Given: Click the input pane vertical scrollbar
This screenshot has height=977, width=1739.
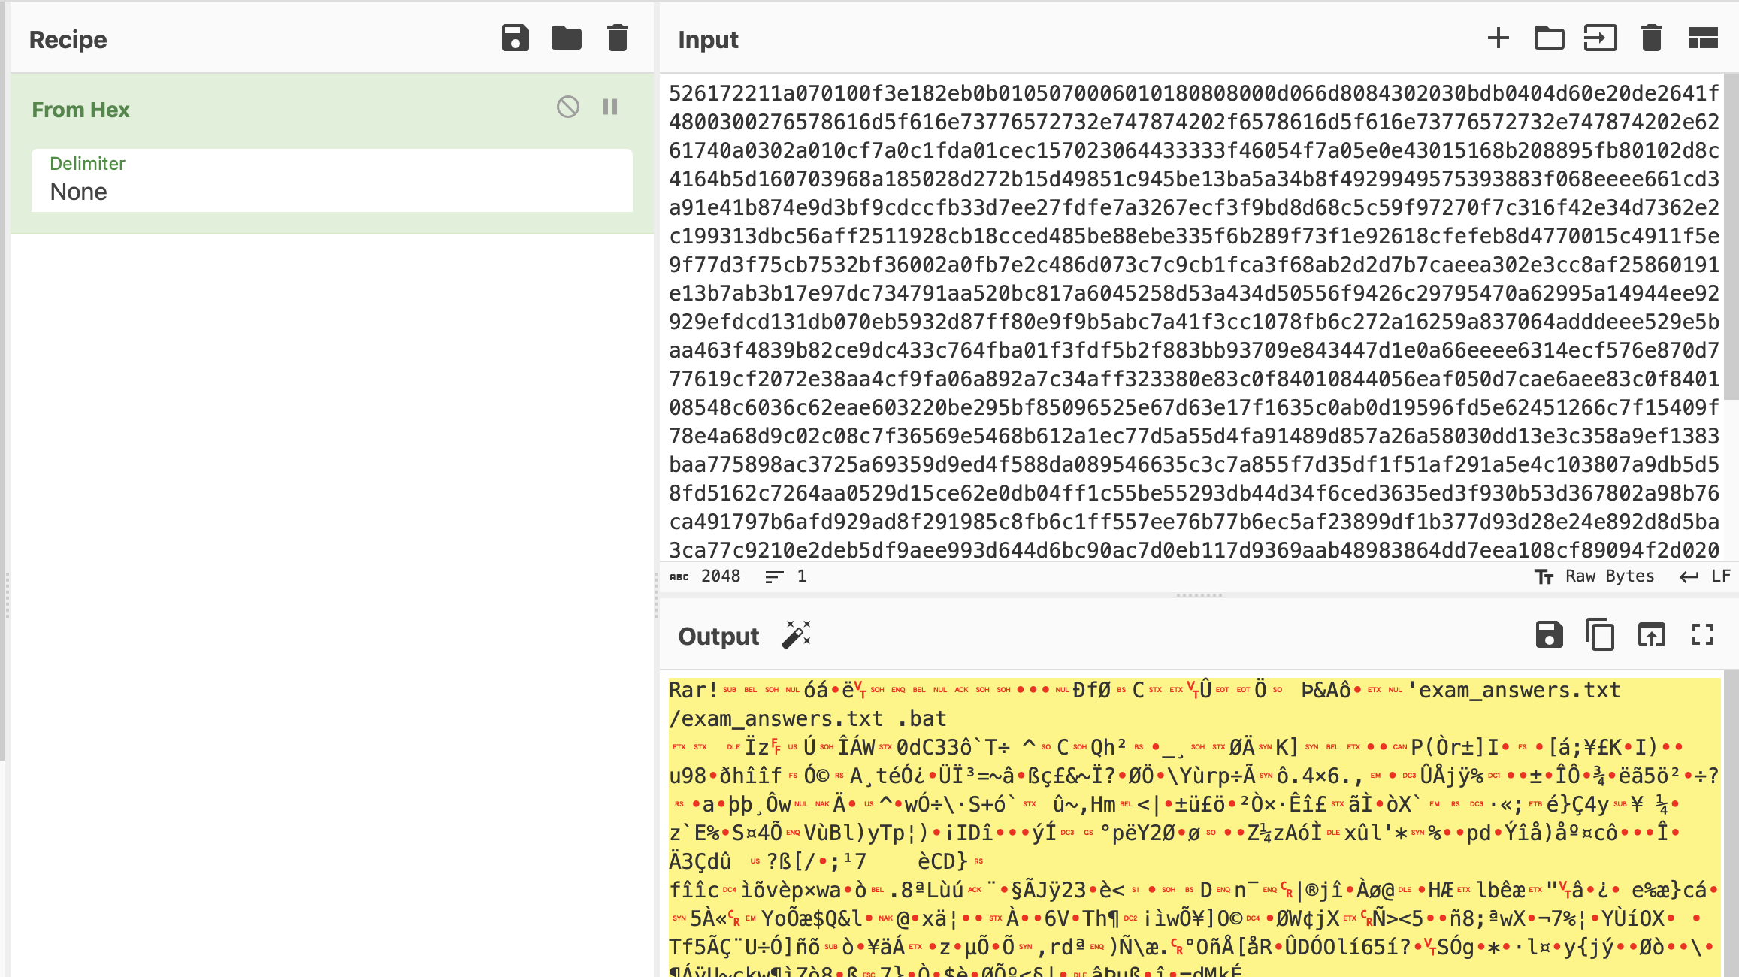Looking at the screenshot, I should [x=1731, y=237].
